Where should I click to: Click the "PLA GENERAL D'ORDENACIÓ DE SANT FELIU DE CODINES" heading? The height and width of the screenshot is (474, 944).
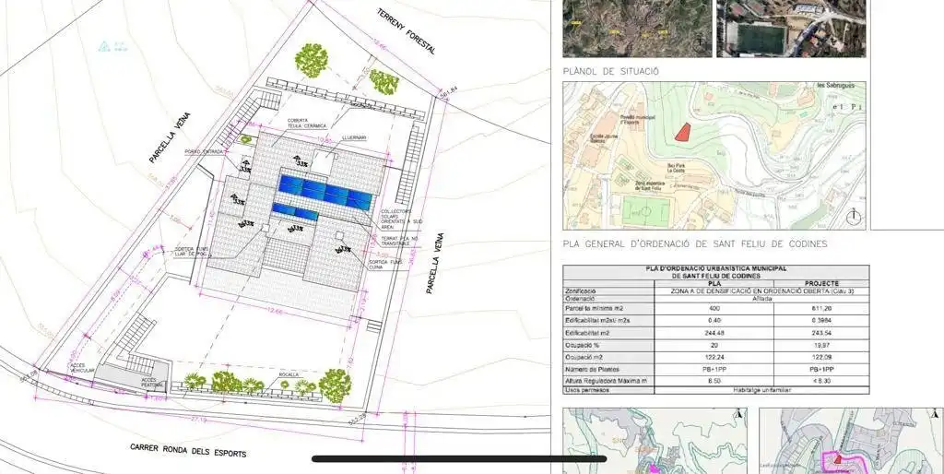(x=695, y=244)
